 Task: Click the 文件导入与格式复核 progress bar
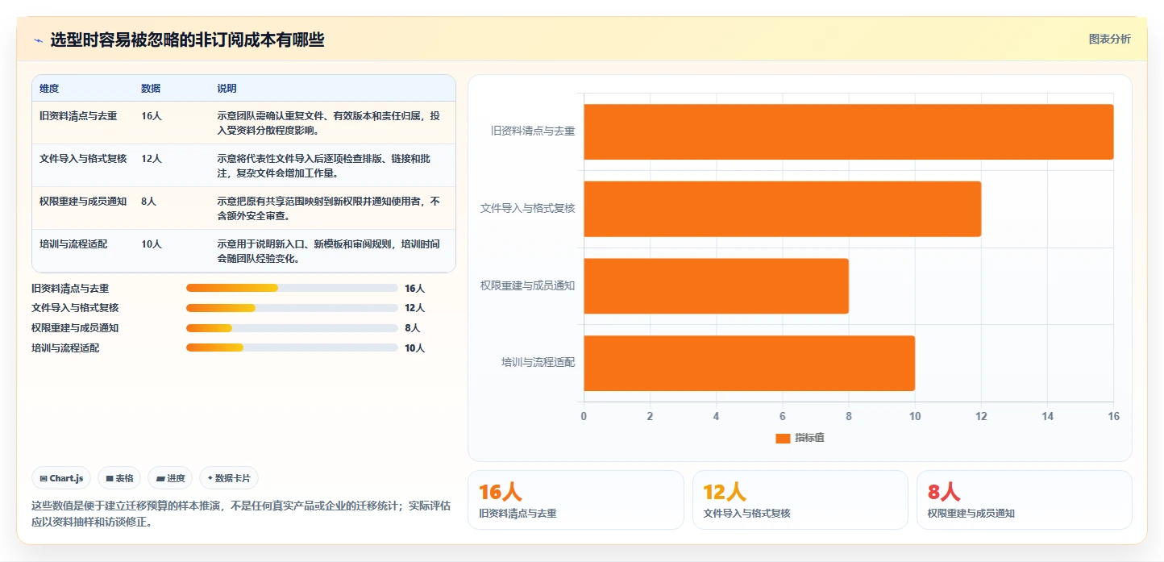(x=292, y=308)
